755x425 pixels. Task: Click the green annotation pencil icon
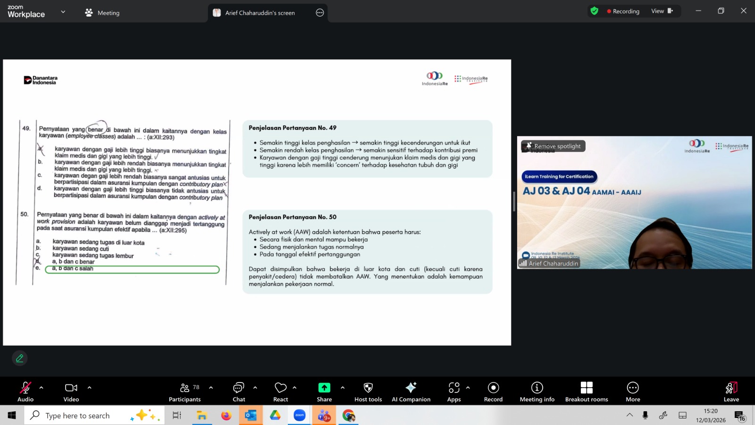[20, 358]
